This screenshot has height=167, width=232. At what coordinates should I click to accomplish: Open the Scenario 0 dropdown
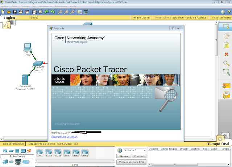(134, 150)
